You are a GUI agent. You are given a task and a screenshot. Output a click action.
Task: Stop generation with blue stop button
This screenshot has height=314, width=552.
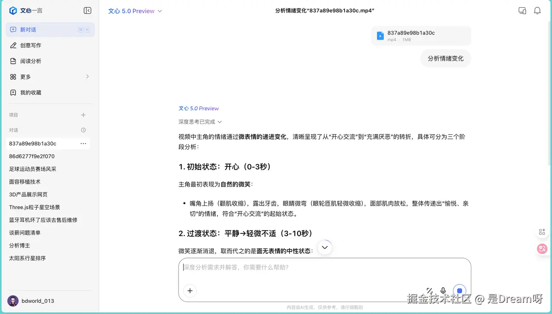pos(460,291)
